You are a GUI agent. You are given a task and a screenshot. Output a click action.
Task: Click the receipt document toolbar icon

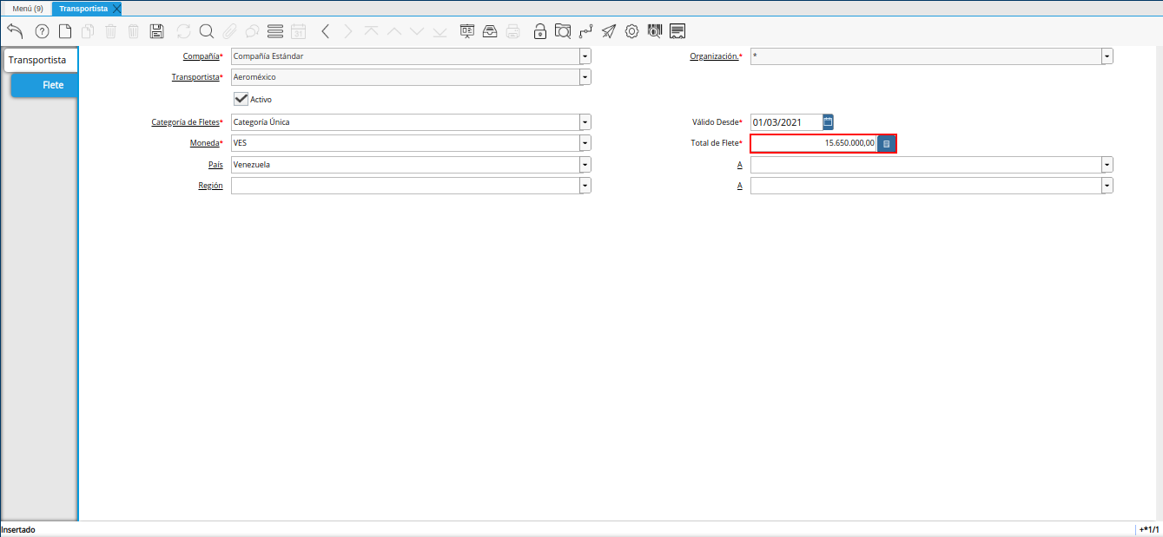click(x=678, y=31)
